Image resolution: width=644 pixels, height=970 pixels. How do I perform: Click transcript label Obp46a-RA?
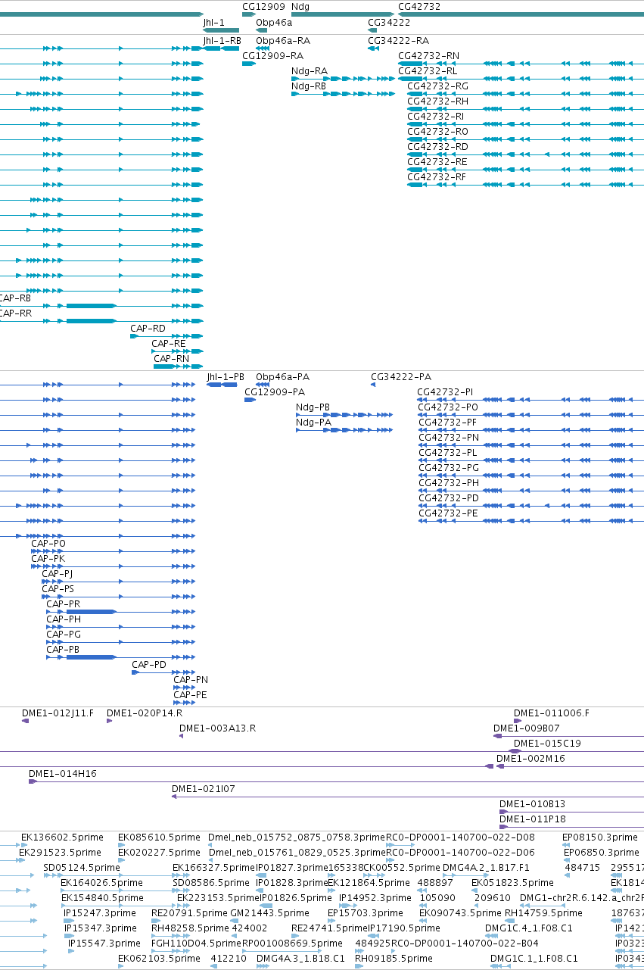tap(283, 40)
